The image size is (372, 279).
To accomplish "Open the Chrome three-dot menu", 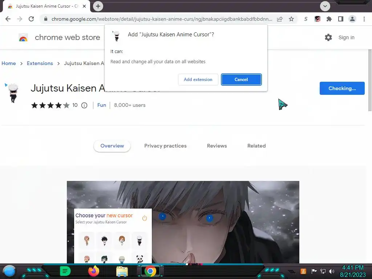I will [x=364, y=19].
